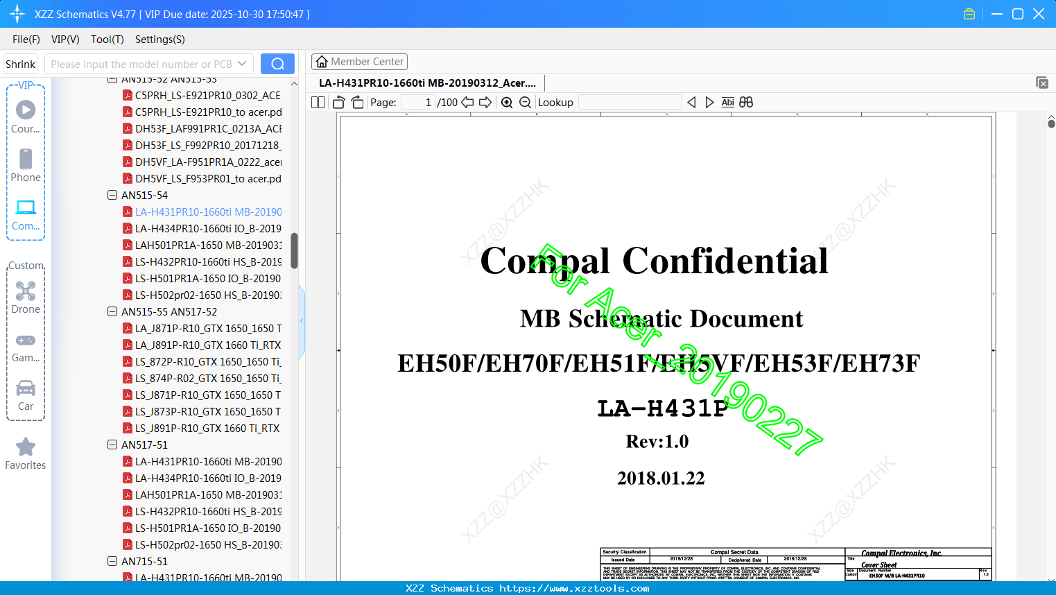Click the page number input field
The image size is (1056, 595).
(x=418, y=103)
